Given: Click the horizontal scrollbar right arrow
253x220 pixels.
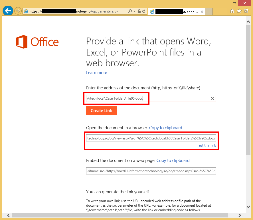Looking at the screenshot, I should click(x=240, y=215).
